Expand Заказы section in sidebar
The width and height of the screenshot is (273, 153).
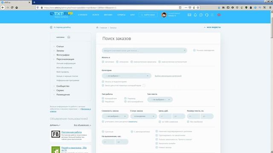click(60, 51)
